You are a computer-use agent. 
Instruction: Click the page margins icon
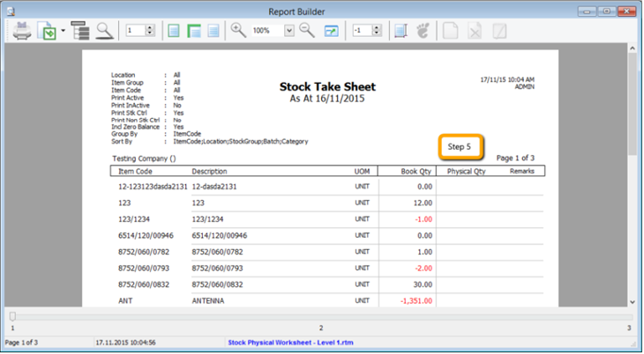point(401,31)
